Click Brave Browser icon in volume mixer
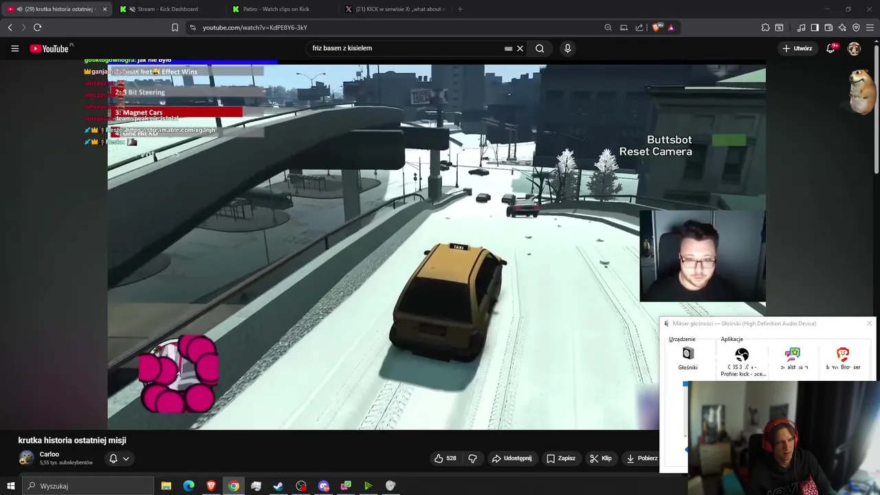Viewport: 880px width, 495px height. point(843,355)
